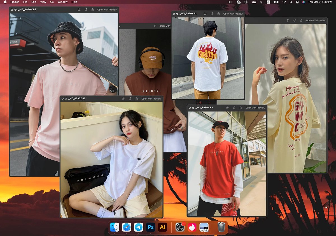The height and width of the screenshot is (236, 336).
Task: Open the Creative Cloud menu bar icon
Action: [x=246, y=2]
